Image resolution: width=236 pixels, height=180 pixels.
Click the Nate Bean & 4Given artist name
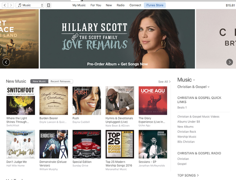pyautogui.click(x=117, y=126)
